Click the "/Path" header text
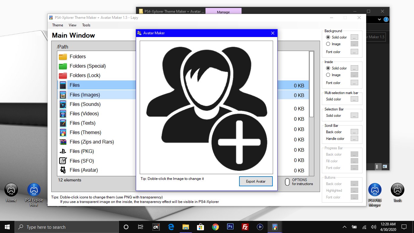The image size is (414, 233). (62, 47)
